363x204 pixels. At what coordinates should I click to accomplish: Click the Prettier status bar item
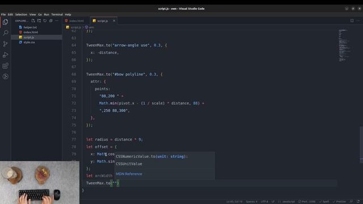coord(339,202)
